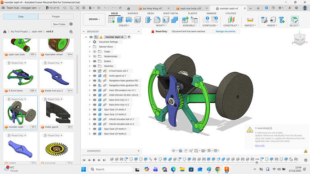Open the DESIGN workspace dropdown
The height and width of the screenshot is (174, 310).
[94, 19]
